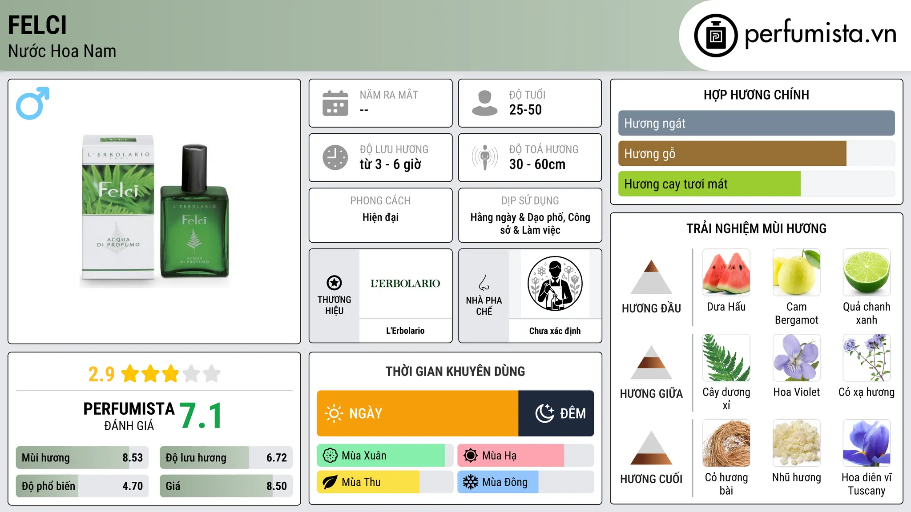
Task: Click the calendar icon beside Năm ra mắt
Action: 335,103
